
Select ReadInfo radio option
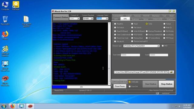tap(115, 24)
